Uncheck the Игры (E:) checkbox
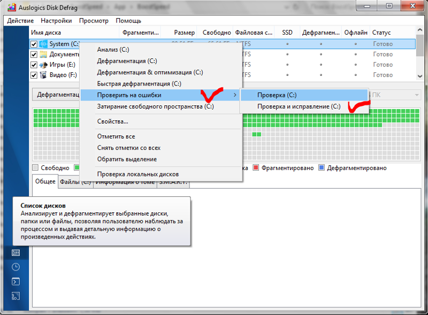 pyautogui.click(x=34, y=65)
